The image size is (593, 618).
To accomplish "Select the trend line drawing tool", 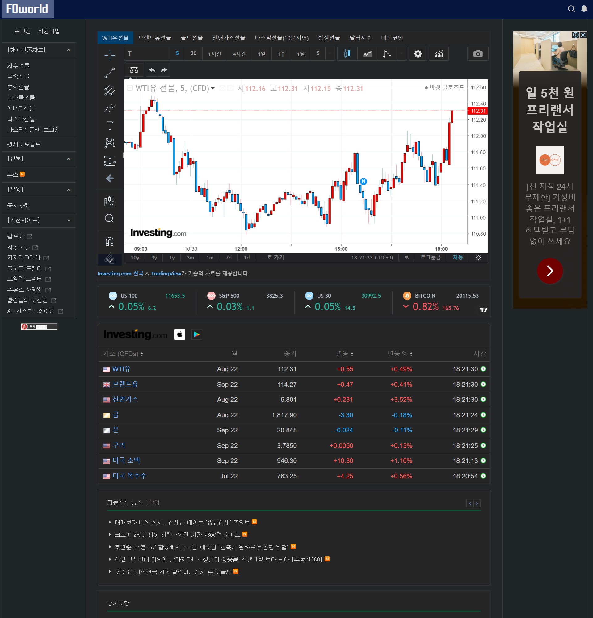I will (x=109, y=73).
